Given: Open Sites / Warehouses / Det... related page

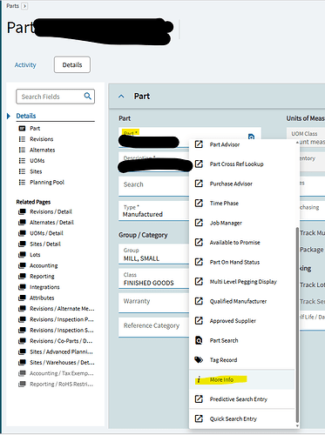Looking at the screenshot, I should tap(62, 363).
